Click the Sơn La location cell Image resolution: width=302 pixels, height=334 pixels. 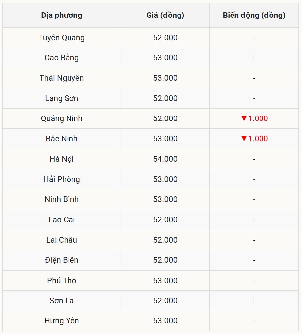point(62,301)
